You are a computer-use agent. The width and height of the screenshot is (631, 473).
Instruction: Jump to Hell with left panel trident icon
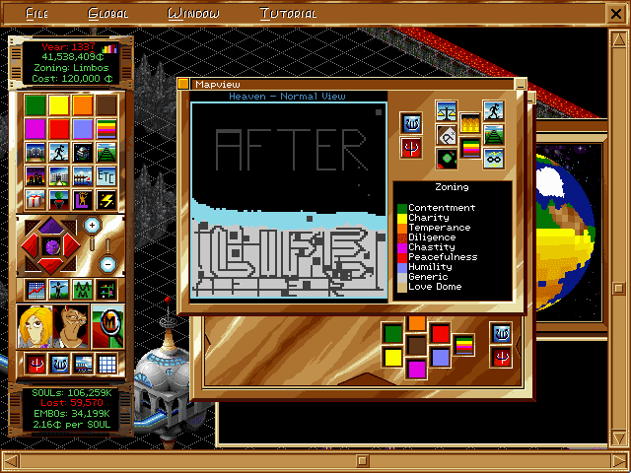[x=35, y=364]
